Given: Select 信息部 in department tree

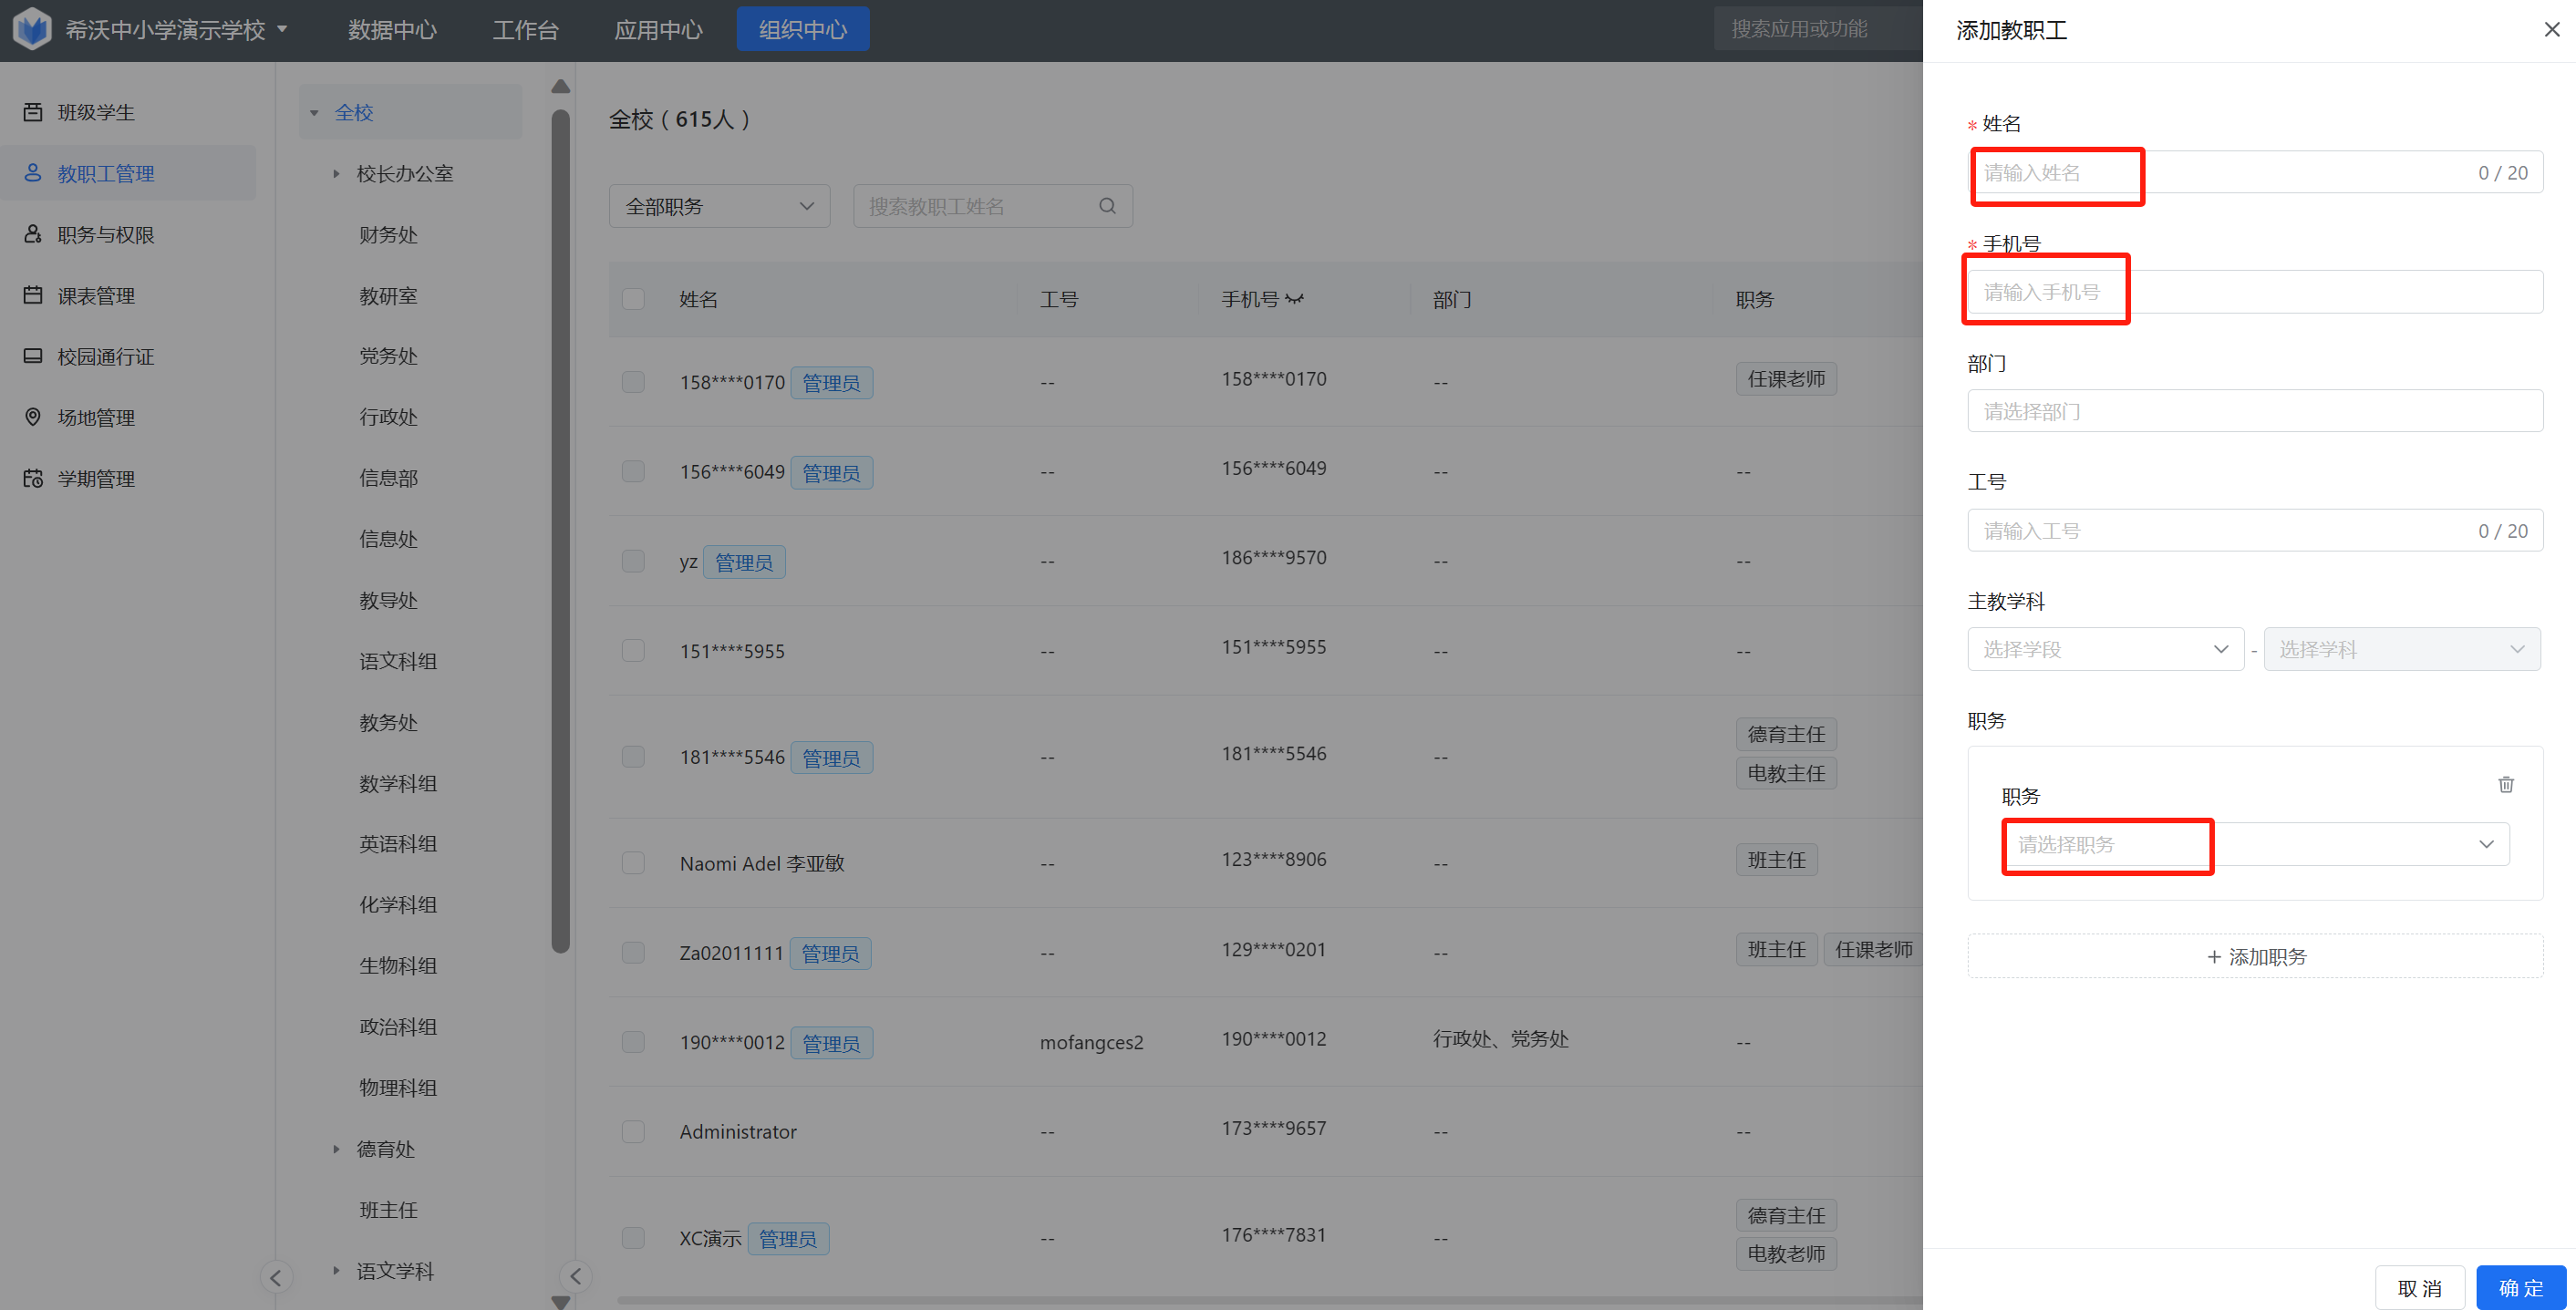Looking at the screenshot, I should (389, 477).
